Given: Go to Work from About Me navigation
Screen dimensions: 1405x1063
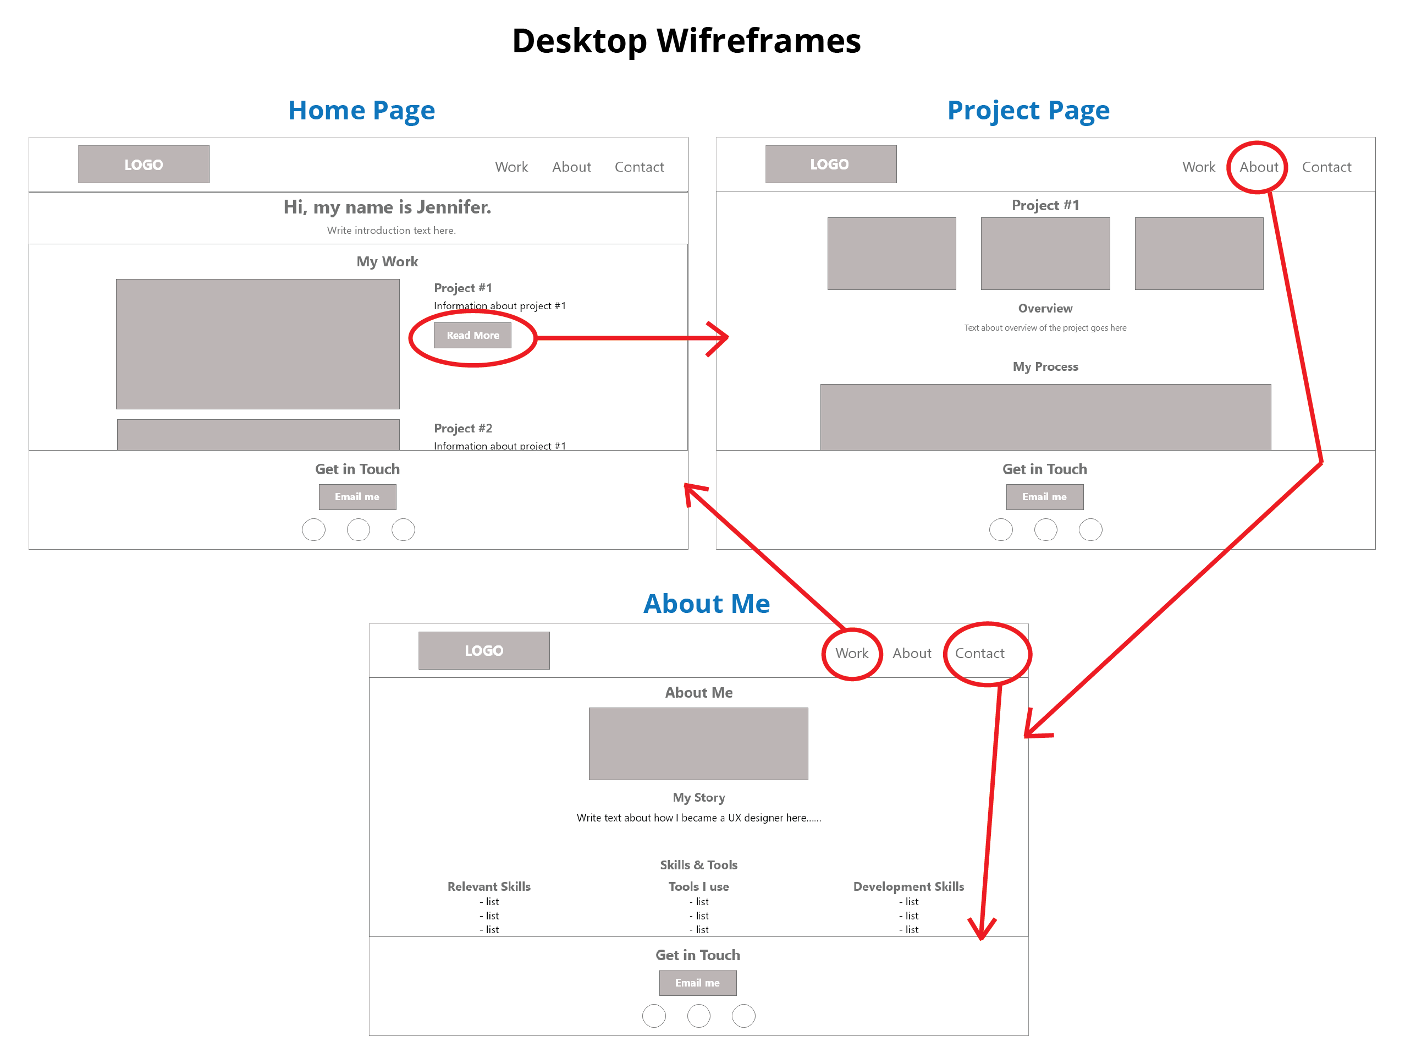Looking at the screenshot, I should tap(852, 653).
